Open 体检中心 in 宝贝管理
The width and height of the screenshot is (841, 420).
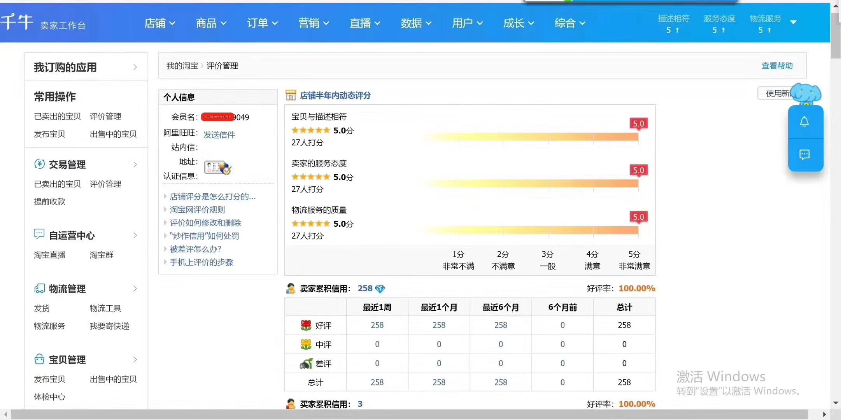(49, 397)
